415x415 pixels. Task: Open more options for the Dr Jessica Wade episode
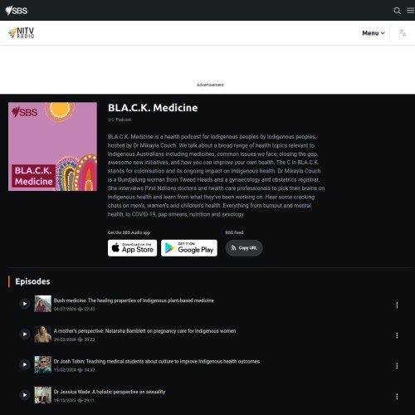tap(397, 396)
